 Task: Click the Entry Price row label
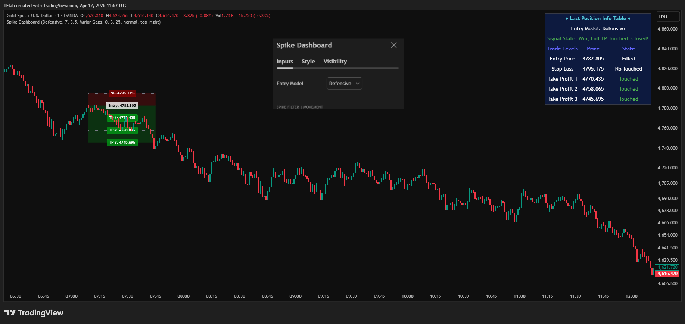(563, 59)
